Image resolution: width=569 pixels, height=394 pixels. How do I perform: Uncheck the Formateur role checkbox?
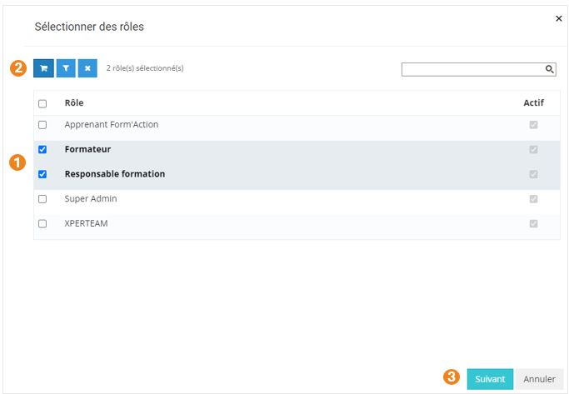(42, 150)
